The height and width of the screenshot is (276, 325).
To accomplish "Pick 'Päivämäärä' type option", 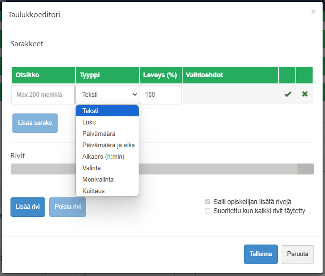I will pyautogui.click(x=107, y=133).
